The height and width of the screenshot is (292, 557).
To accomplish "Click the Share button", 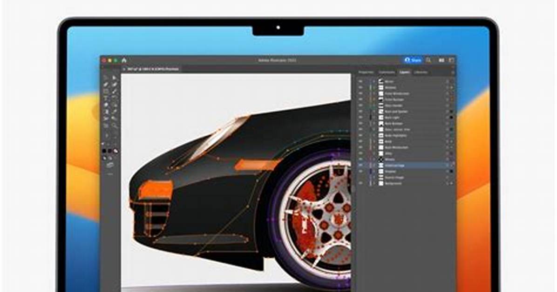I will 413,60.
